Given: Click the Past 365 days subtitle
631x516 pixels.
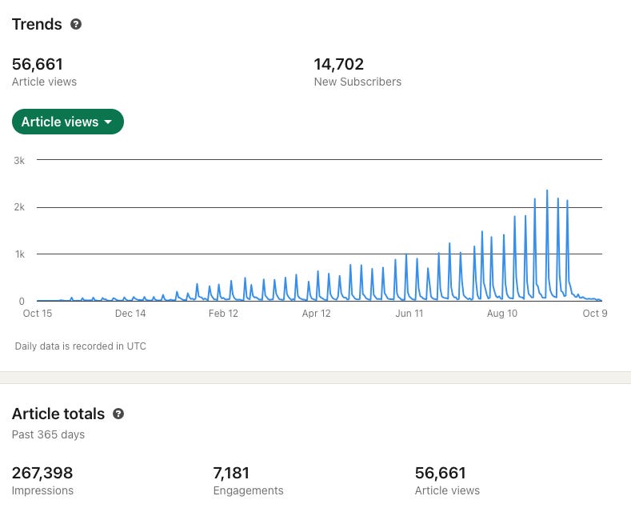Looking at the screenshot, I should 48,434.
